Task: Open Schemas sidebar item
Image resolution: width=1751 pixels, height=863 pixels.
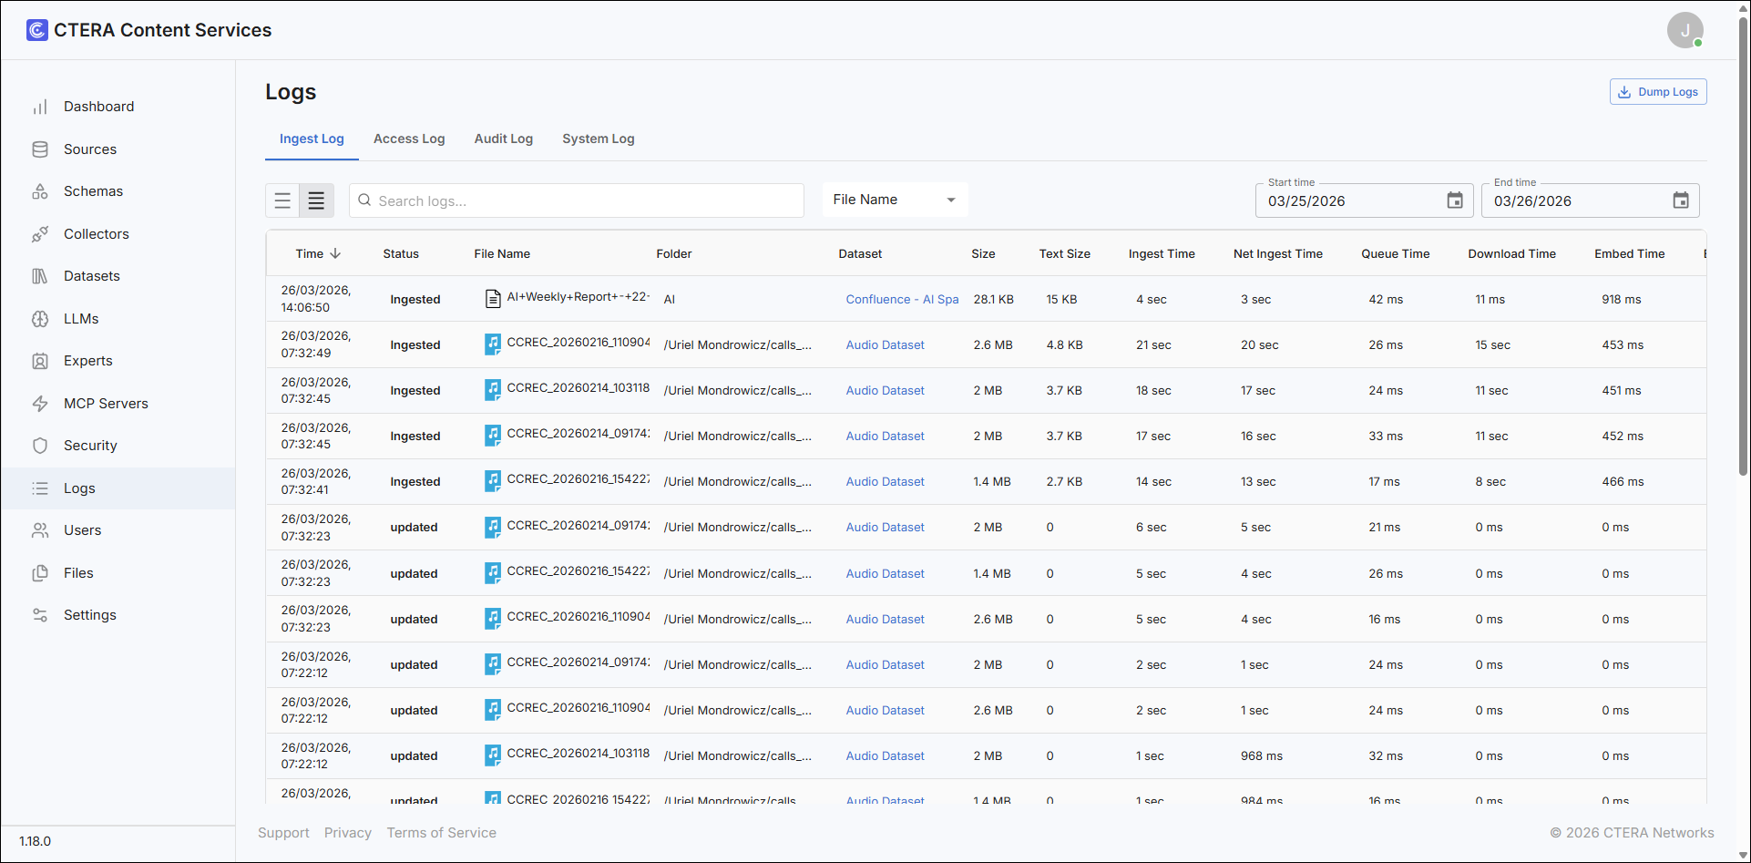Action: click(118, 191)
